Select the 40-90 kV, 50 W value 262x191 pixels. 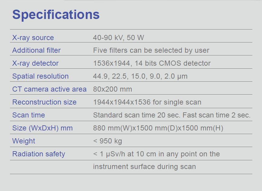coord(119,38)
